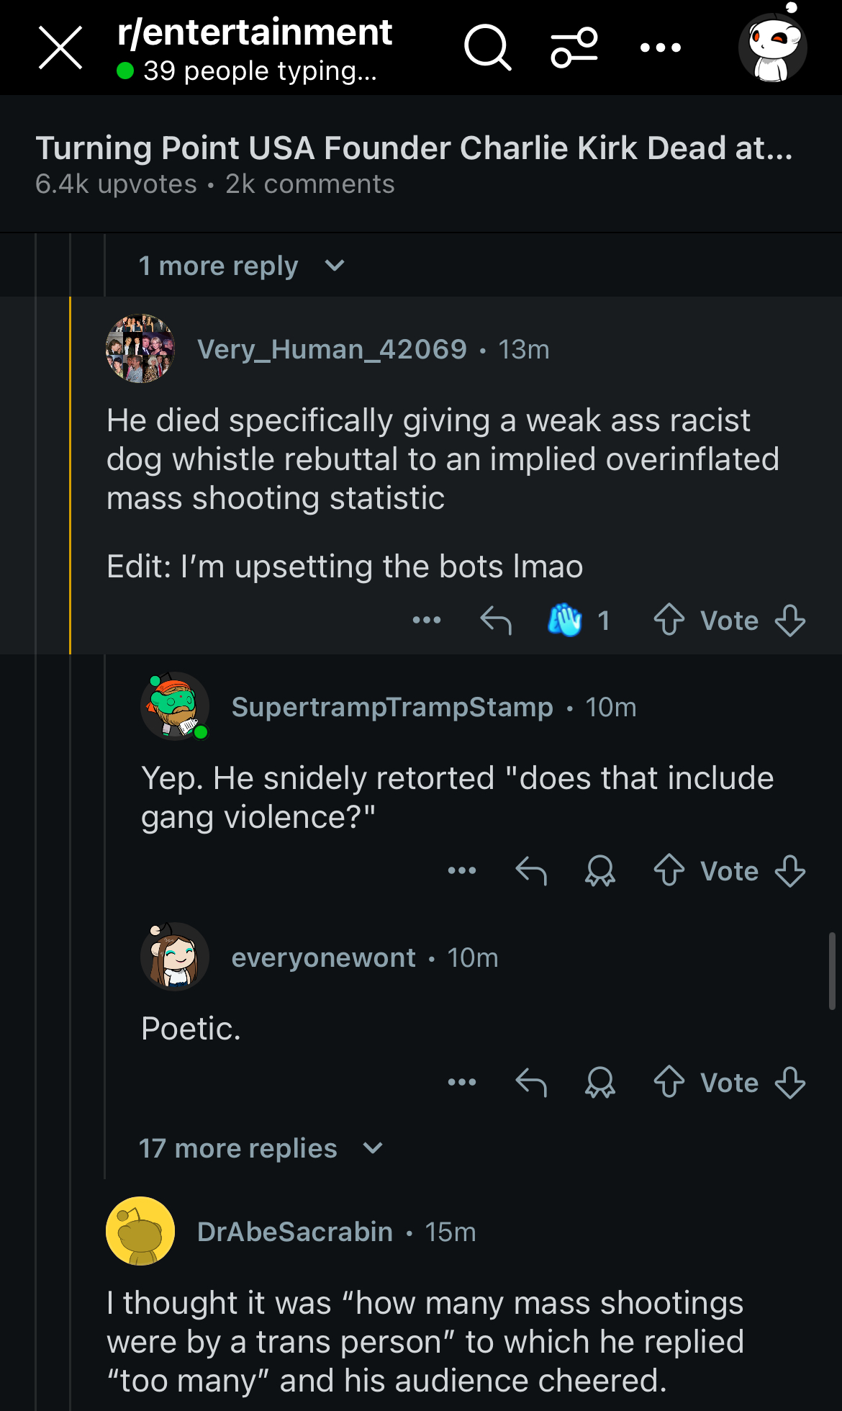View SupertrampTrampStamp's avatar
Viewport: 842px width, 1411px height.
pos(175,706)
